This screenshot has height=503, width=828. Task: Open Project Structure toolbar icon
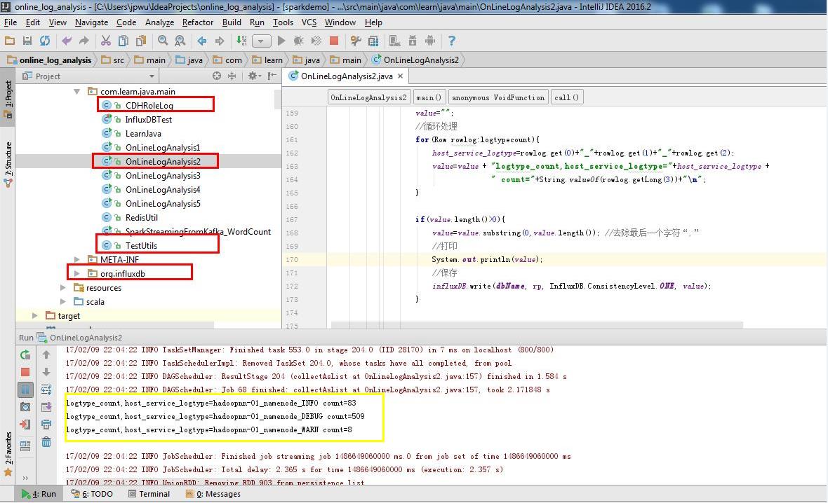tap(373, 41)
